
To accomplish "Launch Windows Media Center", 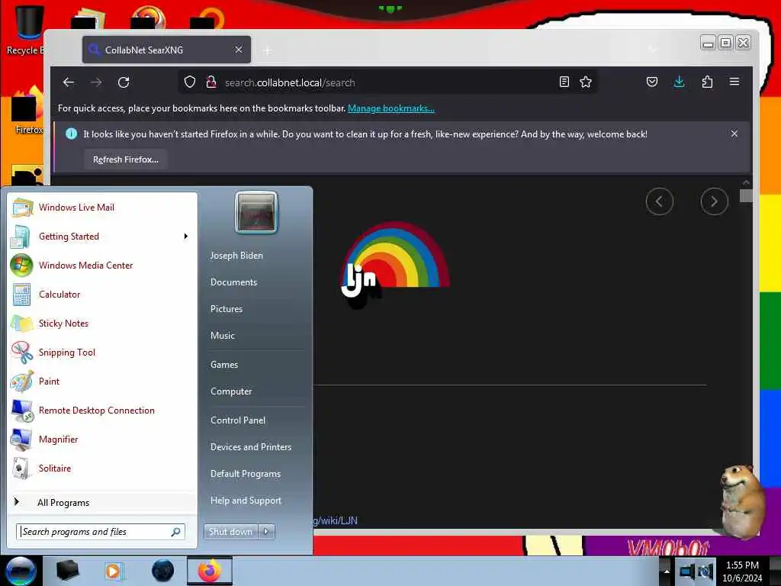I will pos(103,265).
